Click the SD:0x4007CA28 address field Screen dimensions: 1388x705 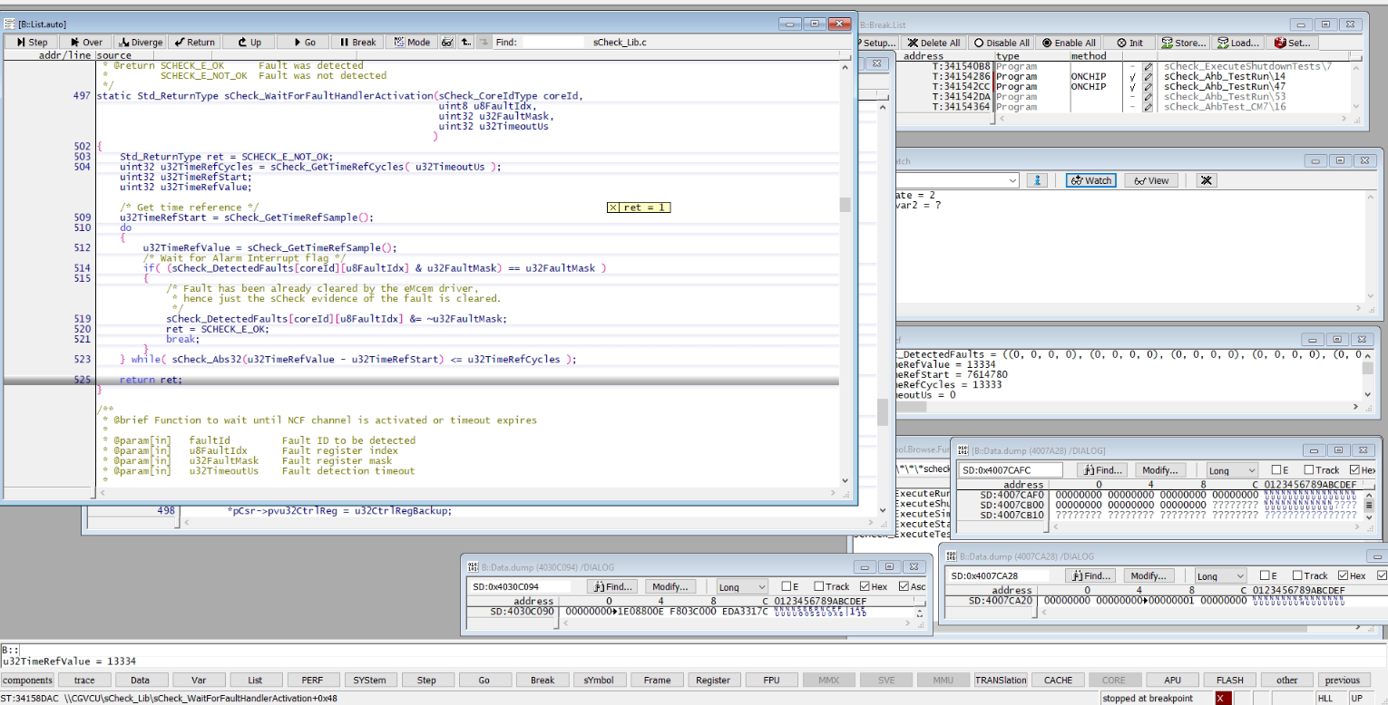tap(1000, 576)
